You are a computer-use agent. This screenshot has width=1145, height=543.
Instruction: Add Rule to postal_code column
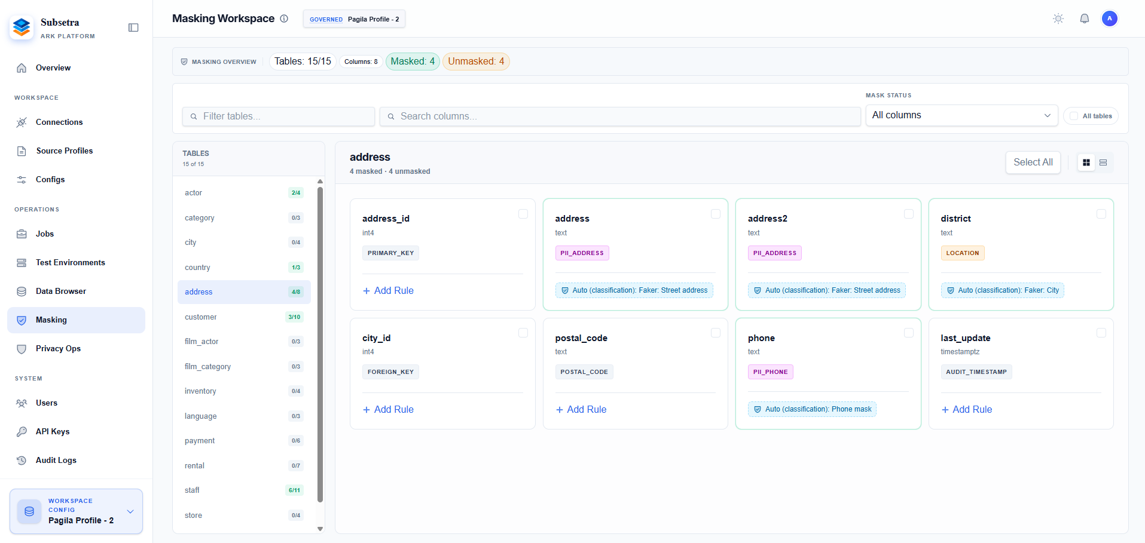click(581, 410)
